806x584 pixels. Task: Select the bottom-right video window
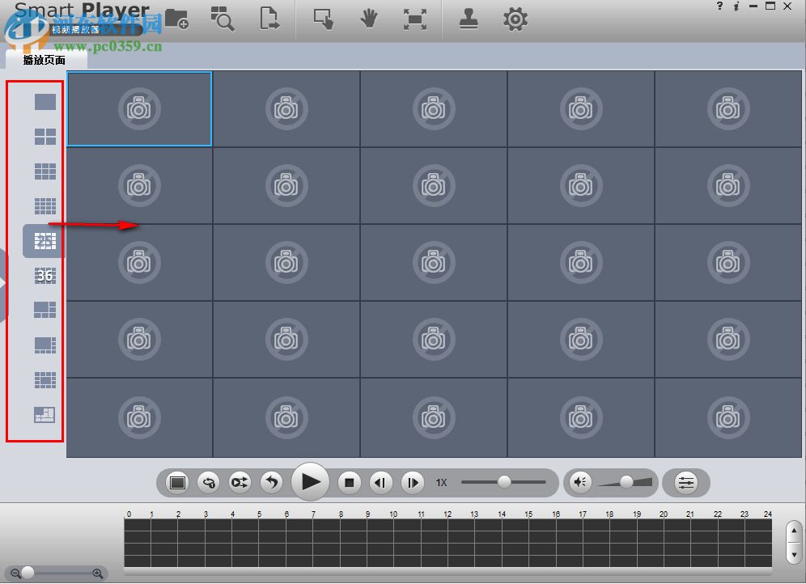728,417
